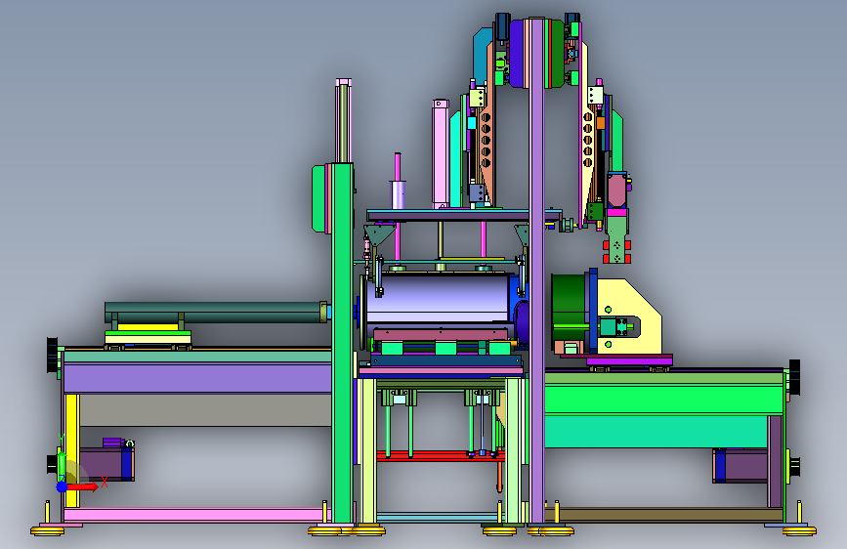Select the long dark green cylinder on the left
The width and height of the screenshot is (847, 549).
coord(213,313)
